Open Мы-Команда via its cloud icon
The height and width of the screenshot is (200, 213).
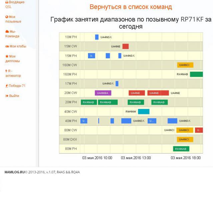coord(7,31)
